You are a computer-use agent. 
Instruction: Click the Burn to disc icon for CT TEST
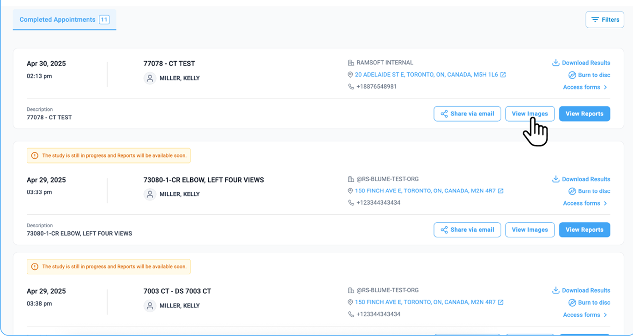point(572,75)
